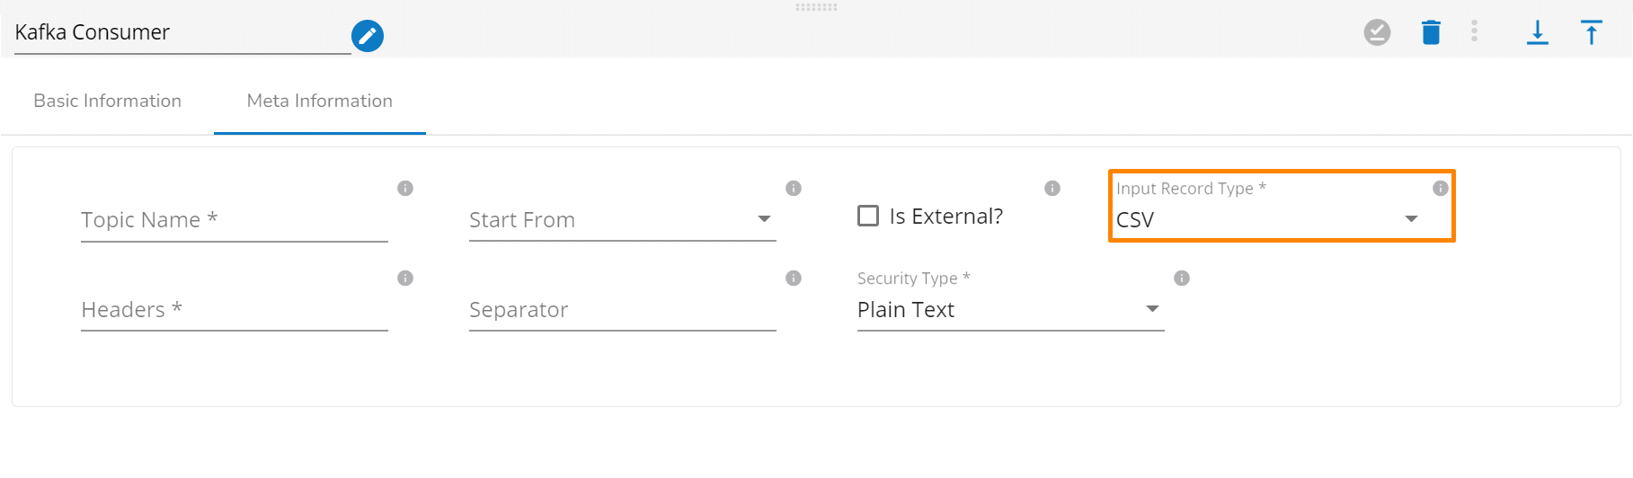Click info icon next to Security Type

click(1182, 278)
